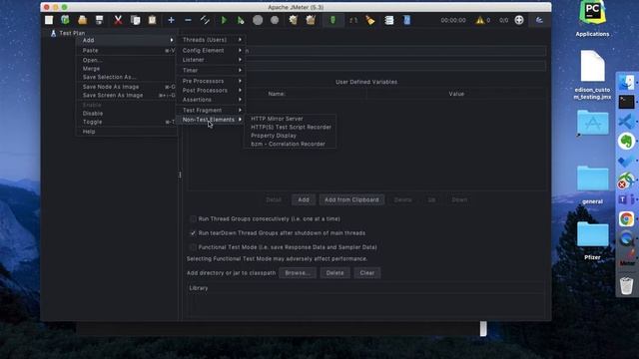Viewport: 639px width, 359px height.
Task: Select Merge in the context menu
Action: (127, 69)
